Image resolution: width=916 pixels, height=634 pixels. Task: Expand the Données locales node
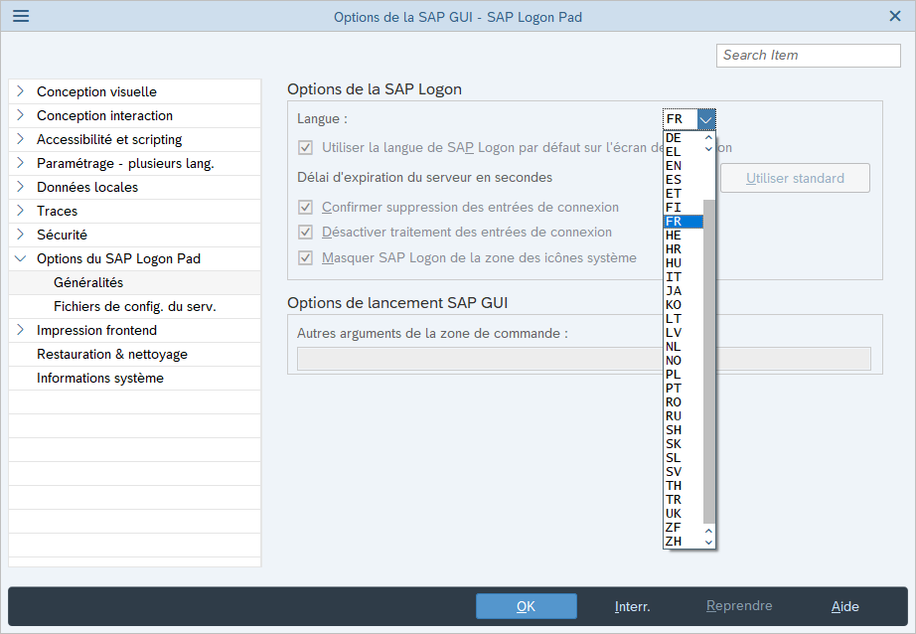coord(21,187)
